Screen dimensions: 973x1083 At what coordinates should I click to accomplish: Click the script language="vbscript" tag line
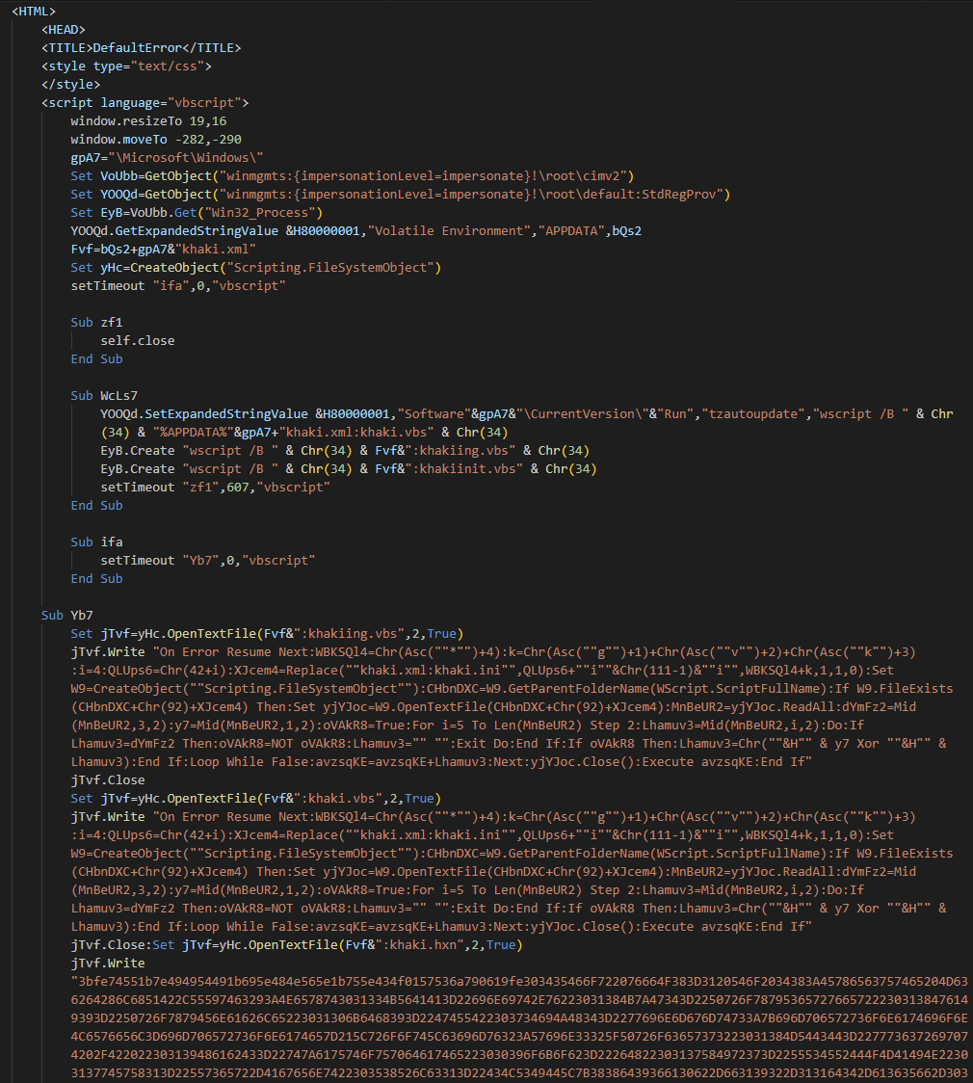point(145,103)
